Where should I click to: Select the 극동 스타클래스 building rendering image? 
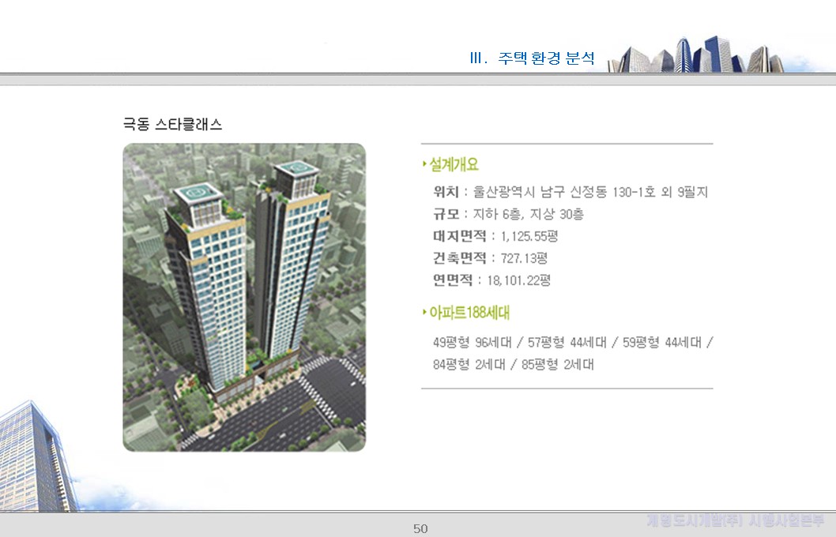244,297
